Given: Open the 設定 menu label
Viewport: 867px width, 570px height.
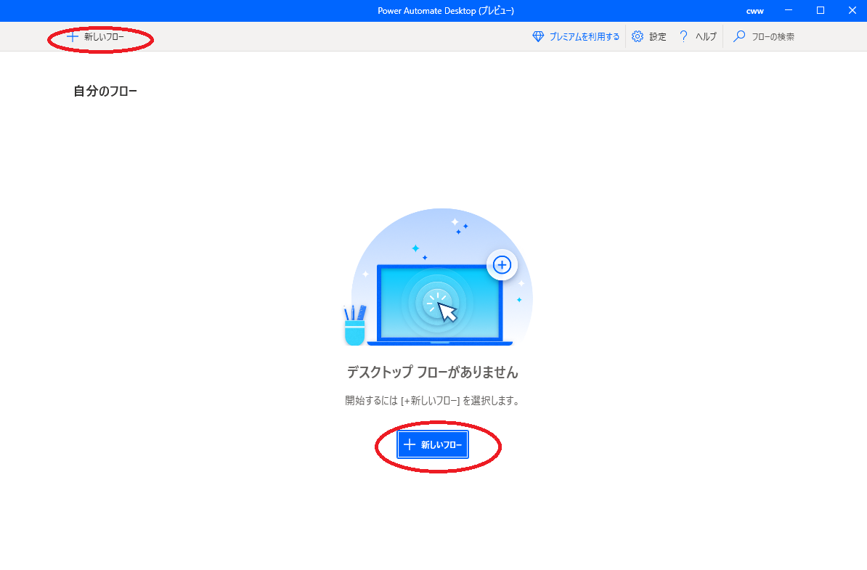Looking at the screenshot, I should pos(658,37).
